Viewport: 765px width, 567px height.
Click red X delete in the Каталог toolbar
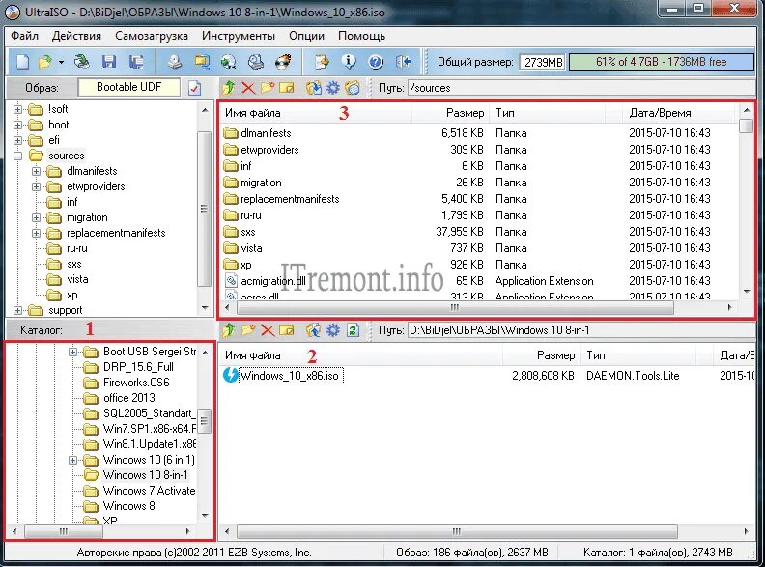(x=268, y=330)
